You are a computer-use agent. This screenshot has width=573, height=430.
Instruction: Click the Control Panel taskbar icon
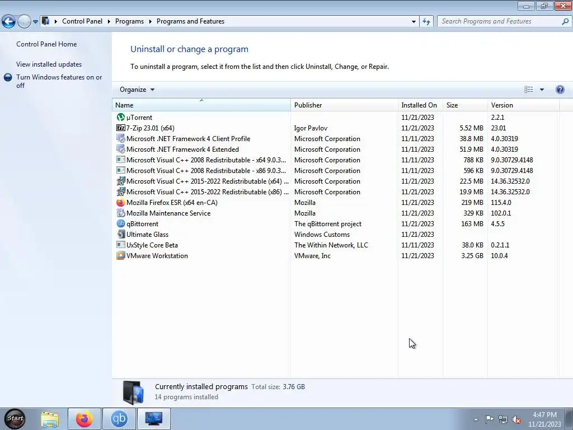[x=153, y=419]
